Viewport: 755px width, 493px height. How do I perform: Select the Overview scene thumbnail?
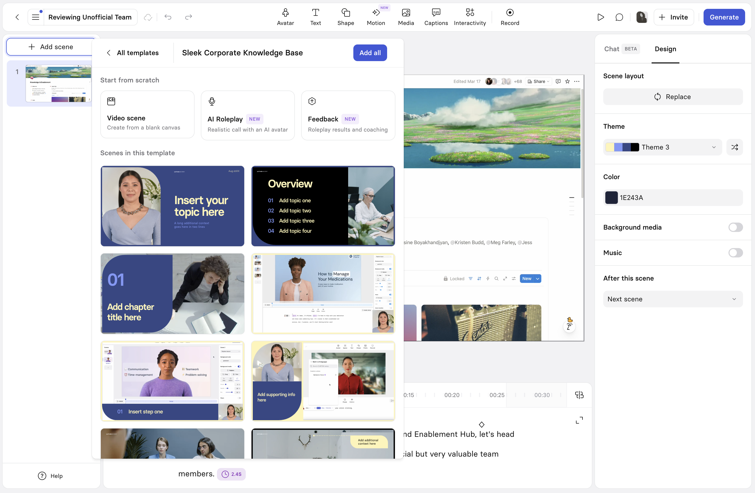[x=323, y=206]
